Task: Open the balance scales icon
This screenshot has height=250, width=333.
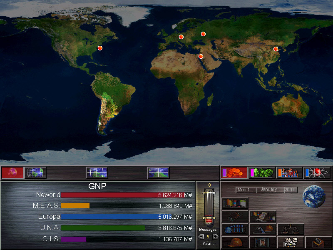Action: (x=291, y=230)
